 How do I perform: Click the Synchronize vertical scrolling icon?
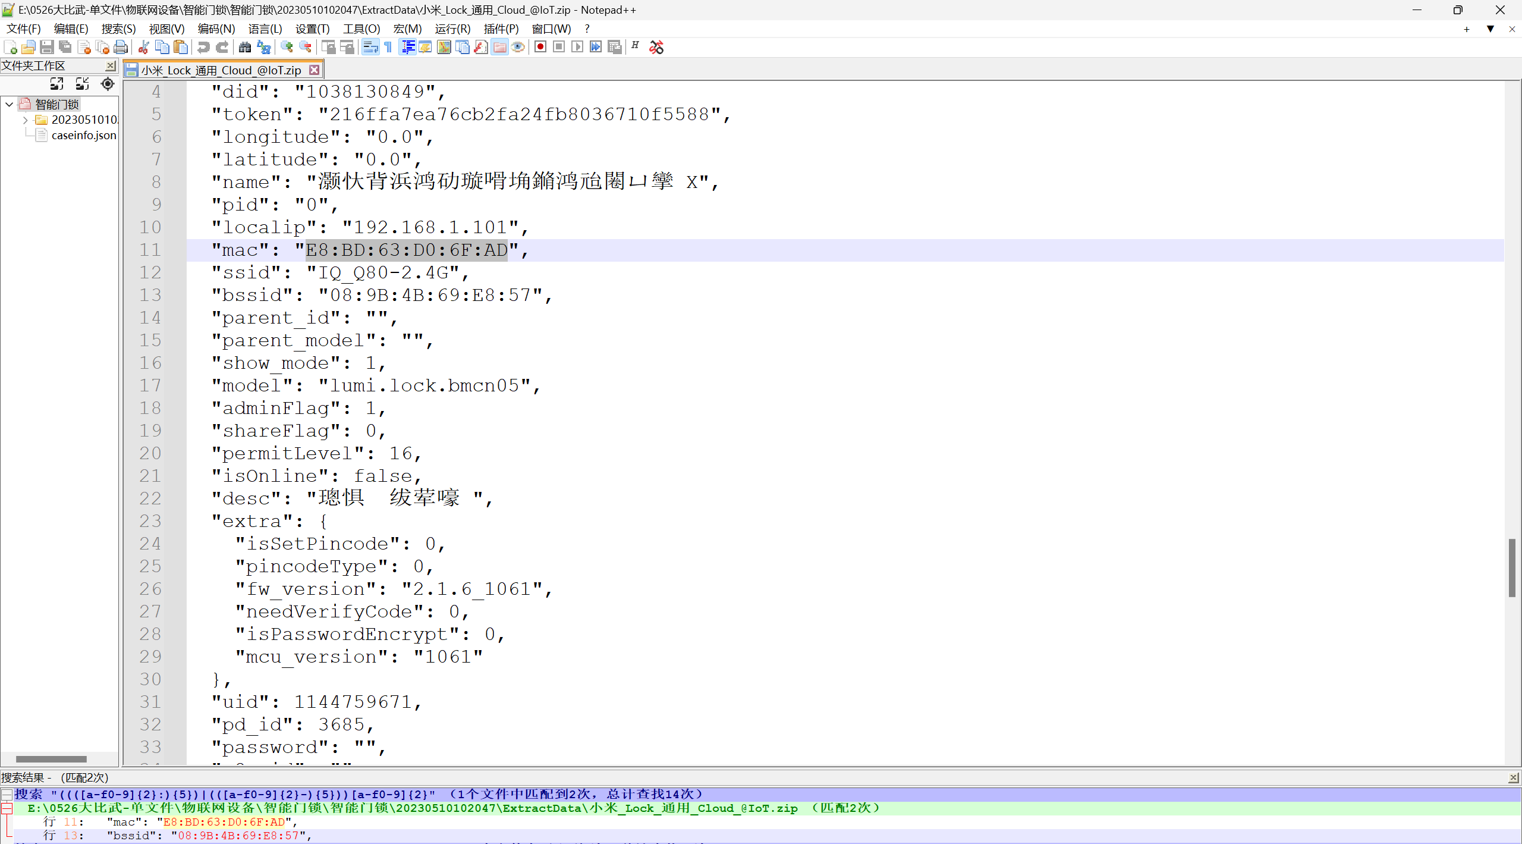tap(328, 47)
